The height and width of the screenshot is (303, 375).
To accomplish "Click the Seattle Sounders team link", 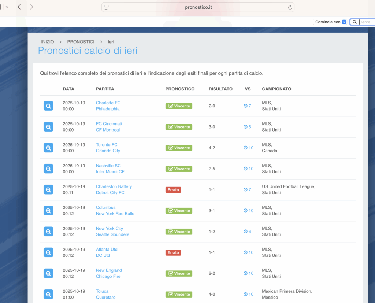I will coord(112,234).
